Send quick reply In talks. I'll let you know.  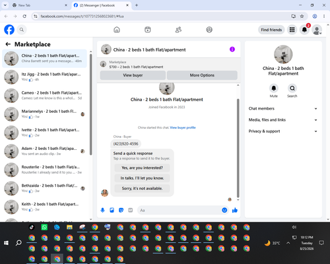coord(142,178)
